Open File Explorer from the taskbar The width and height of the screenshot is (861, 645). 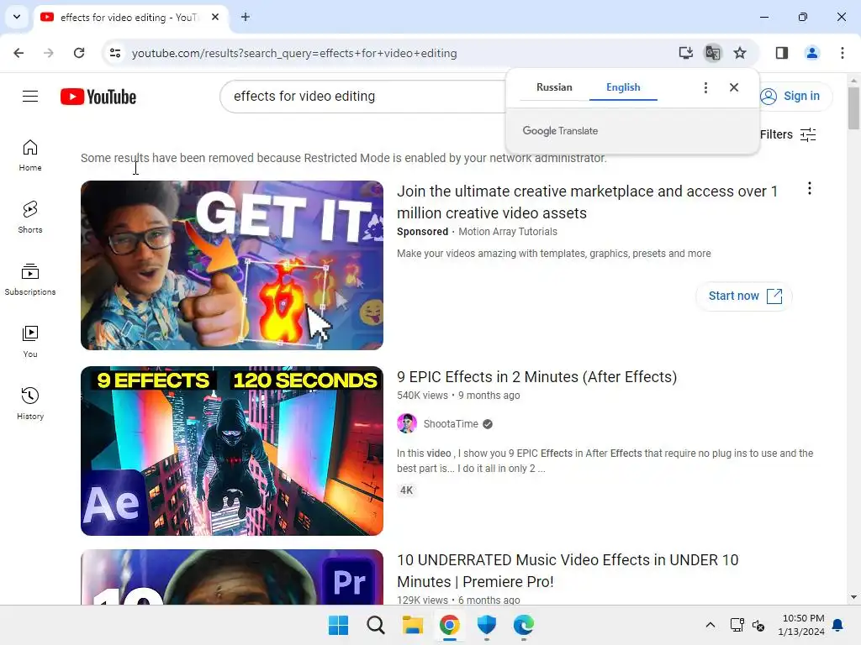(412, 625)
